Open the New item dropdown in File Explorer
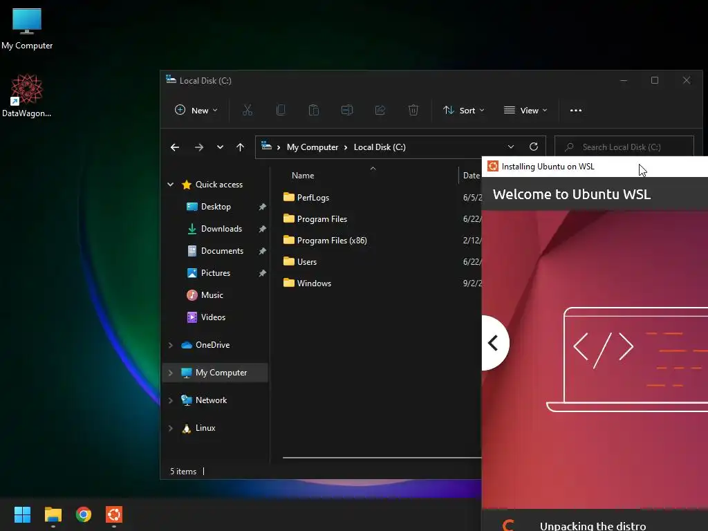Screen dimensions: 708x531 tap(196, 110)
